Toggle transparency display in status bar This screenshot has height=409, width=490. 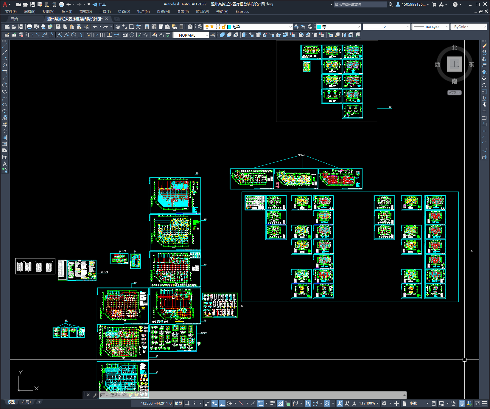point(280,403)
